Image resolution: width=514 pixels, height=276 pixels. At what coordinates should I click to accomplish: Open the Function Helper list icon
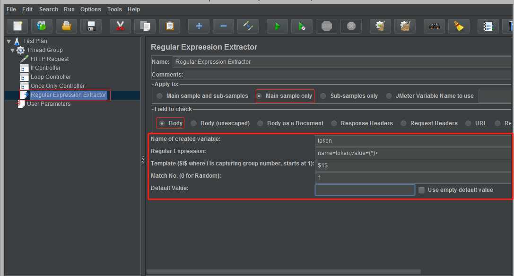point(488,26)
